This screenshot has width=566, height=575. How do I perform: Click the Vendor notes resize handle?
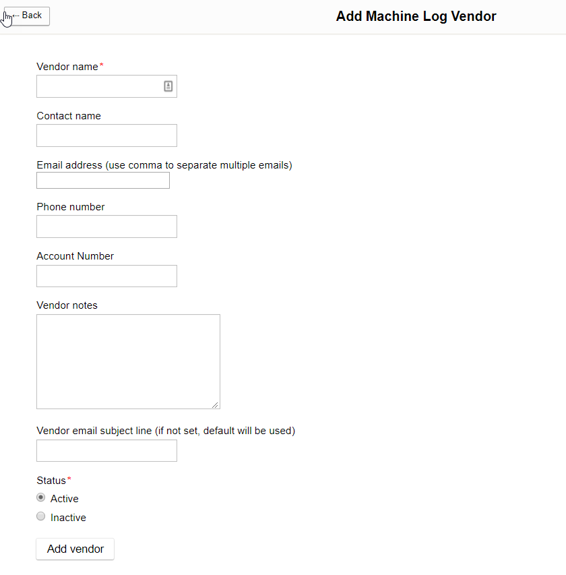(x=216, y=404)
